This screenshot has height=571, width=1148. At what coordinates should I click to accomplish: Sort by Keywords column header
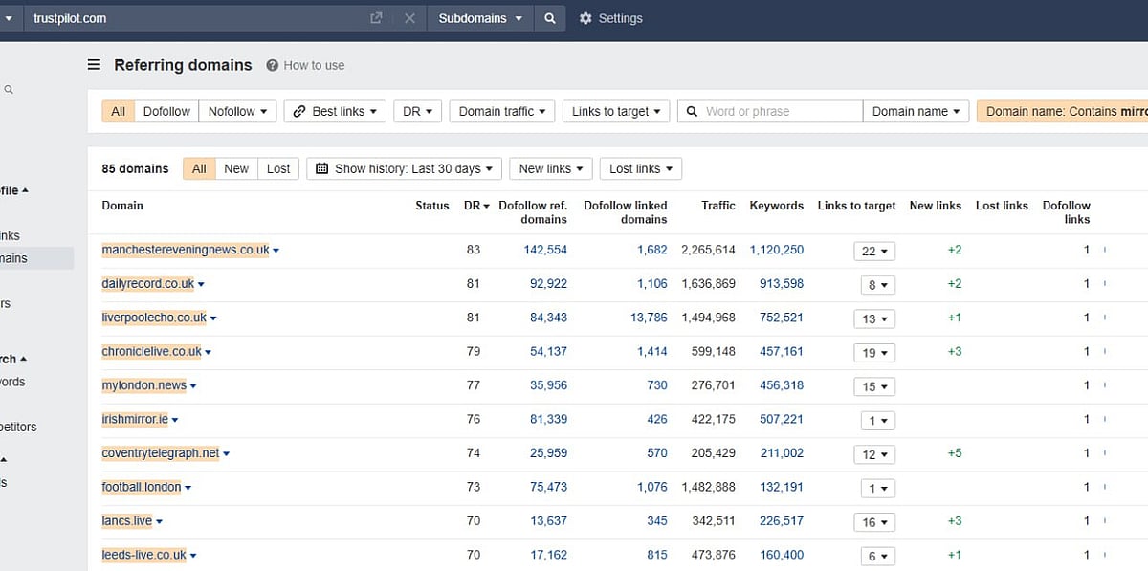click(x=776, y=206)
